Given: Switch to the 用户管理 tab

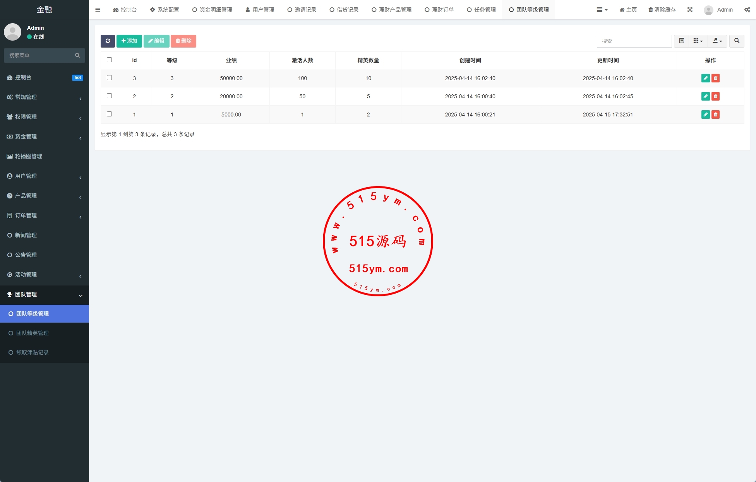Looking at the screenshot, I should point(260,10).
